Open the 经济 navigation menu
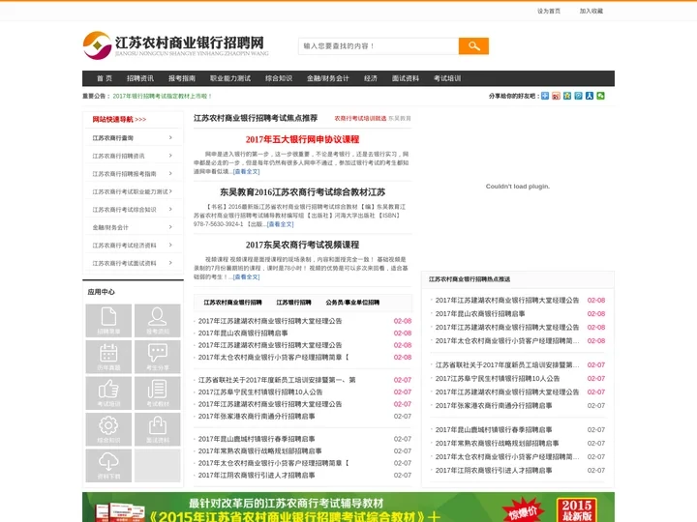 click(x=370, y=78)
